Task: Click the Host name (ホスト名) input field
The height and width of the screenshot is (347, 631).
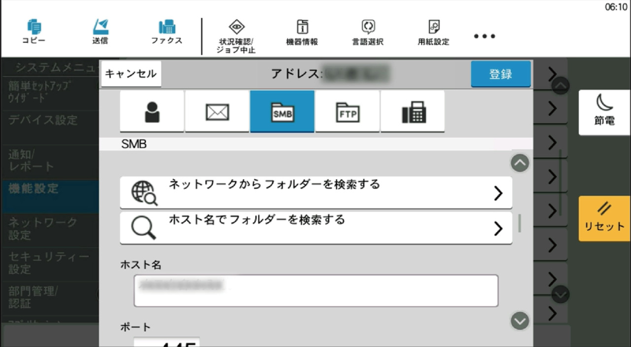Action: click(x=316, y=291)
